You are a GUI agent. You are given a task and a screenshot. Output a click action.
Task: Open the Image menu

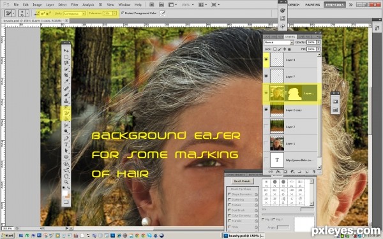tap(37, 4)
